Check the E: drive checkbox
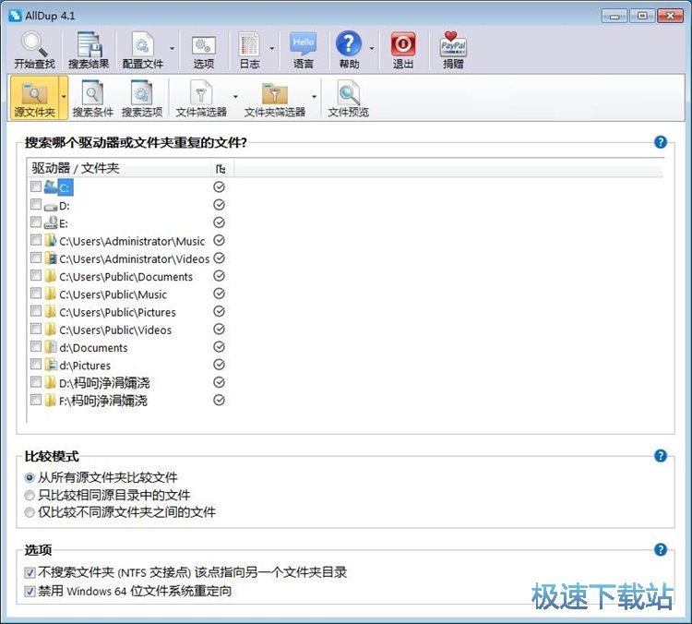Image resolution: width=692 pixels, height=624 pixels. pos(36,222)
